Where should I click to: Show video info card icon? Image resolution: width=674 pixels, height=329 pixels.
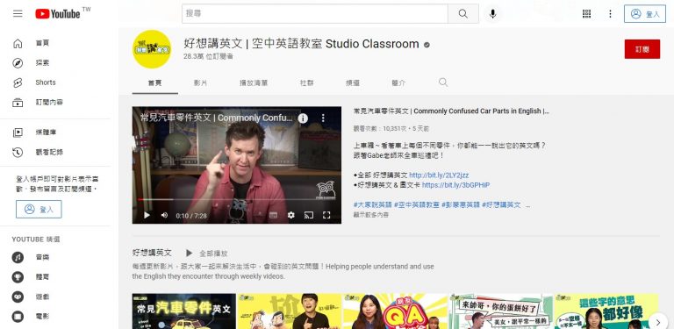[x=303, y=118]
